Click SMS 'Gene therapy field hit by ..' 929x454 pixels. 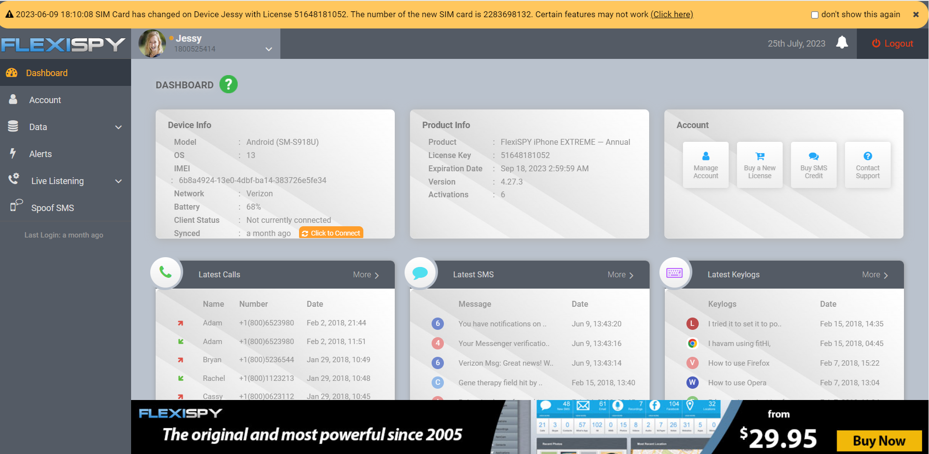coord(500,383)
